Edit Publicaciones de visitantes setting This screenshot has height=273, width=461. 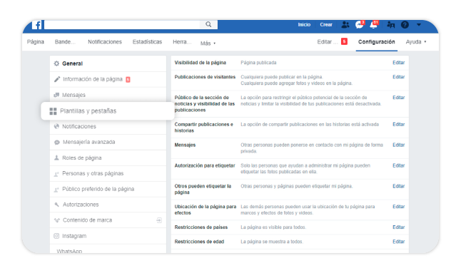click(399, 77)
